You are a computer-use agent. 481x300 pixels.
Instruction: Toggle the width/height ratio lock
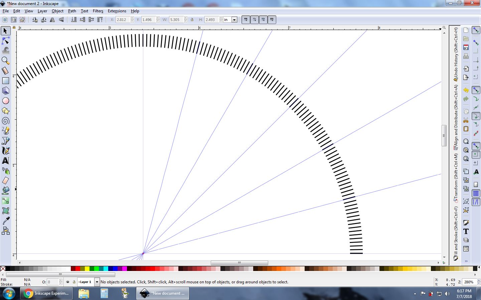(x=192, y=20)
